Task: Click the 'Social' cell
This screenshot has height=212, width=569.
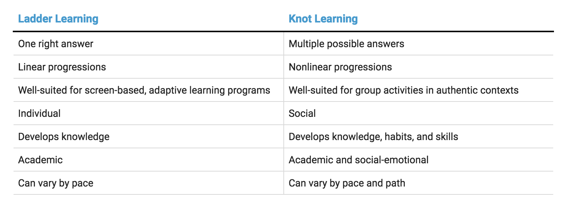Action: (418, 113)
